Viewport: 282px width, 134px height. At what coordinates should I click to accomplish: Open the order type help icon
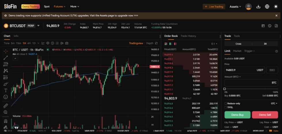(x=277, y=51)
